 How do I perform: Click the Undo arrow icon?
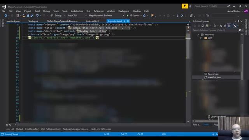coord(37,16)
